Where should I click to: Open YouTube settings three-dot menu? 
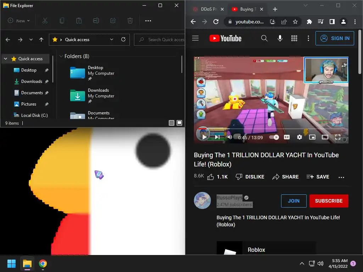(308, 38)
